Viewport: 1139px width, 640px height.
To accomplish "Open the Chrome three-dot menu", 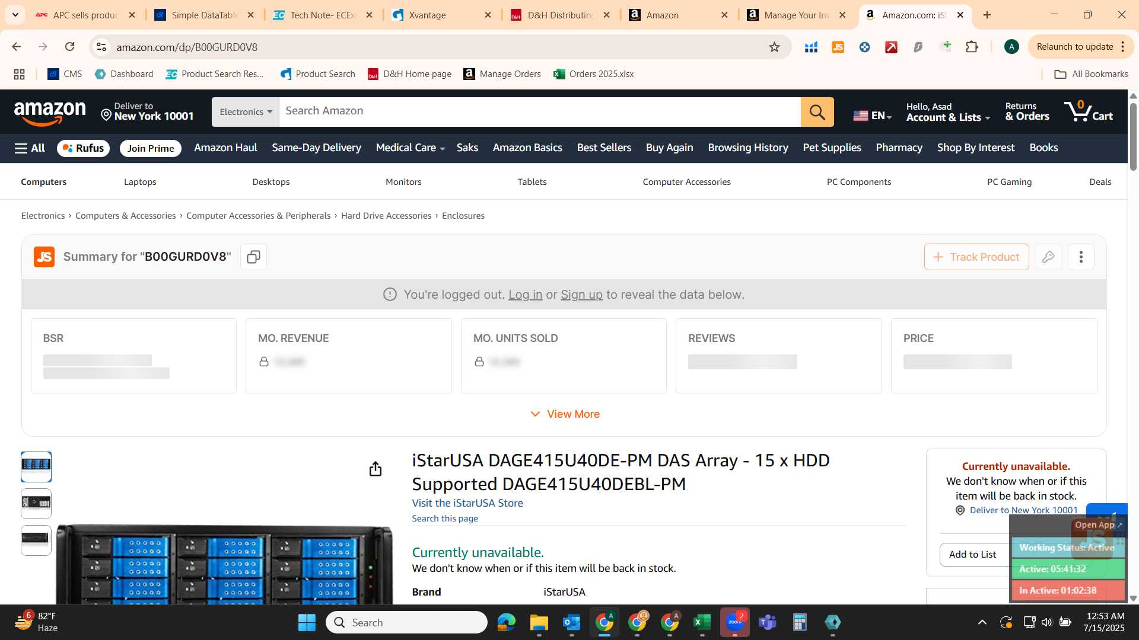I will pyautogui.click(x=1123, y=47).
